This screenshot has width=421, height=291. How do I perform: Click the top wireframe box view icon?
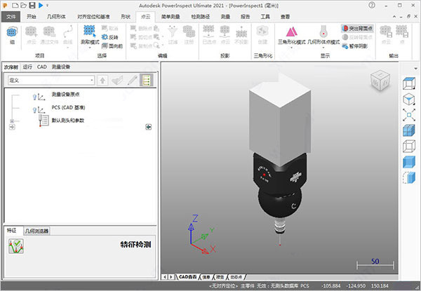(409, 83)
